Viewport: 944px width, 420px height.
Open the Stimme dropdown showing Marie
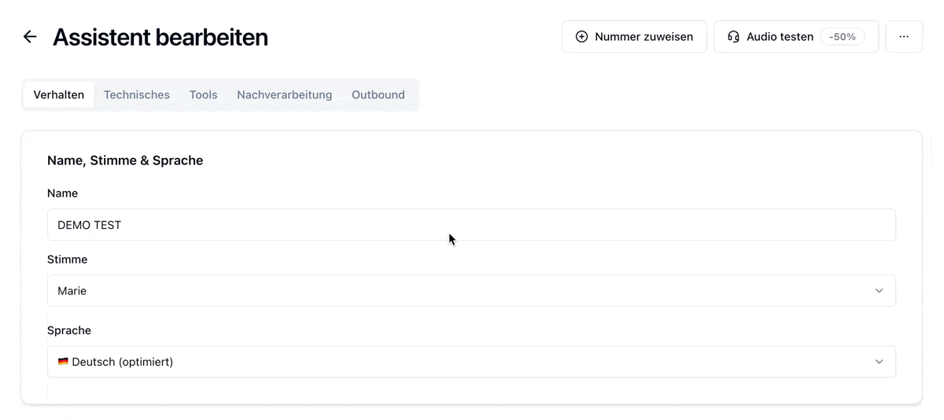[471, 291]
